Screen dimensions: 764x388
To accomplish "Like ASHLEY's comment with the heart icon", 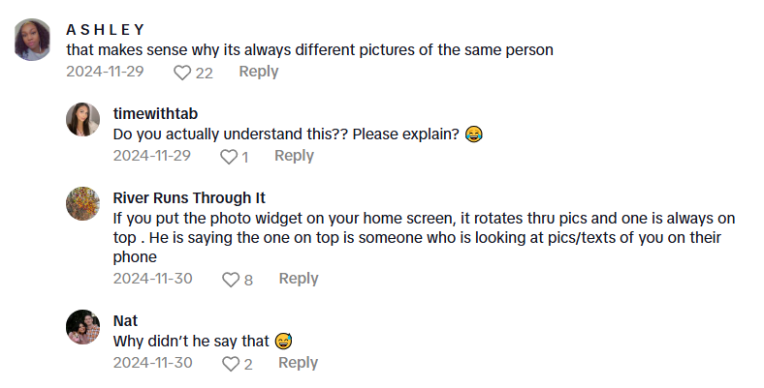I will point(182,72).
